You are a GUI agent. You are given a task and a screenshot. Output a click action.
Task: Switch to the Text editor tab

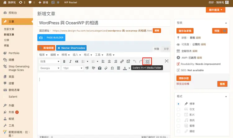coord(166,49)
